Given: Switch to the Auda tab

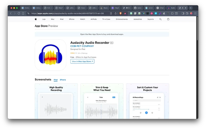Looking at the screenshot, I should pyautogui.click(x=171, y=8).
